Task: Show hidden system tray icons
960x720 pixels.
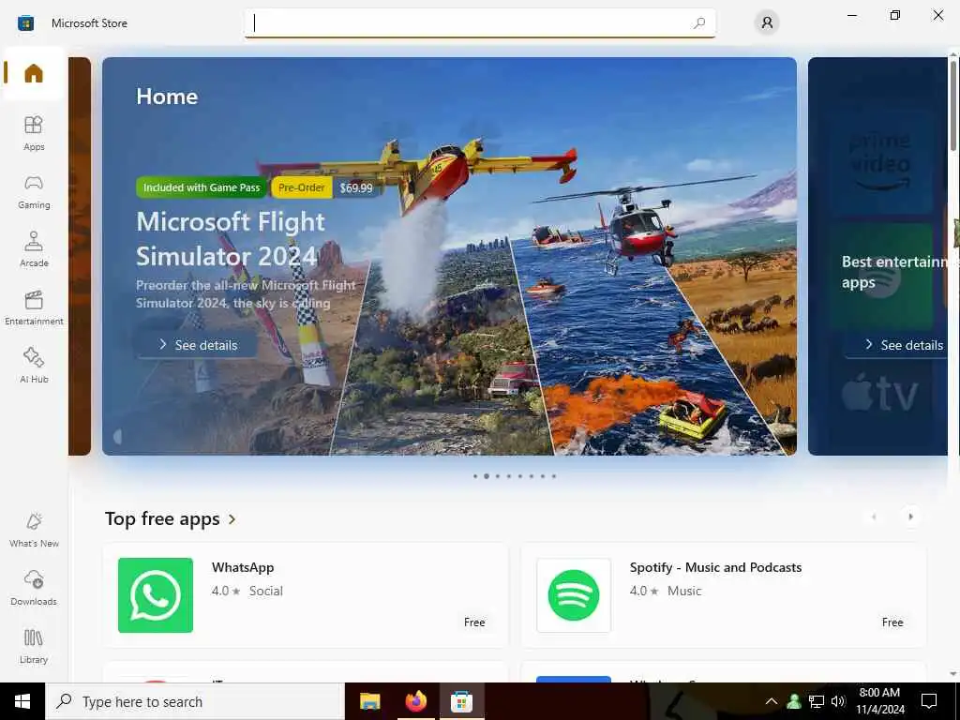Action: tap(772, 701)
